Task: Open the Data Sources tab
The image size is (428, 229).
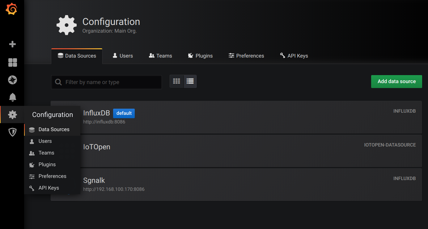Action: 77,56
